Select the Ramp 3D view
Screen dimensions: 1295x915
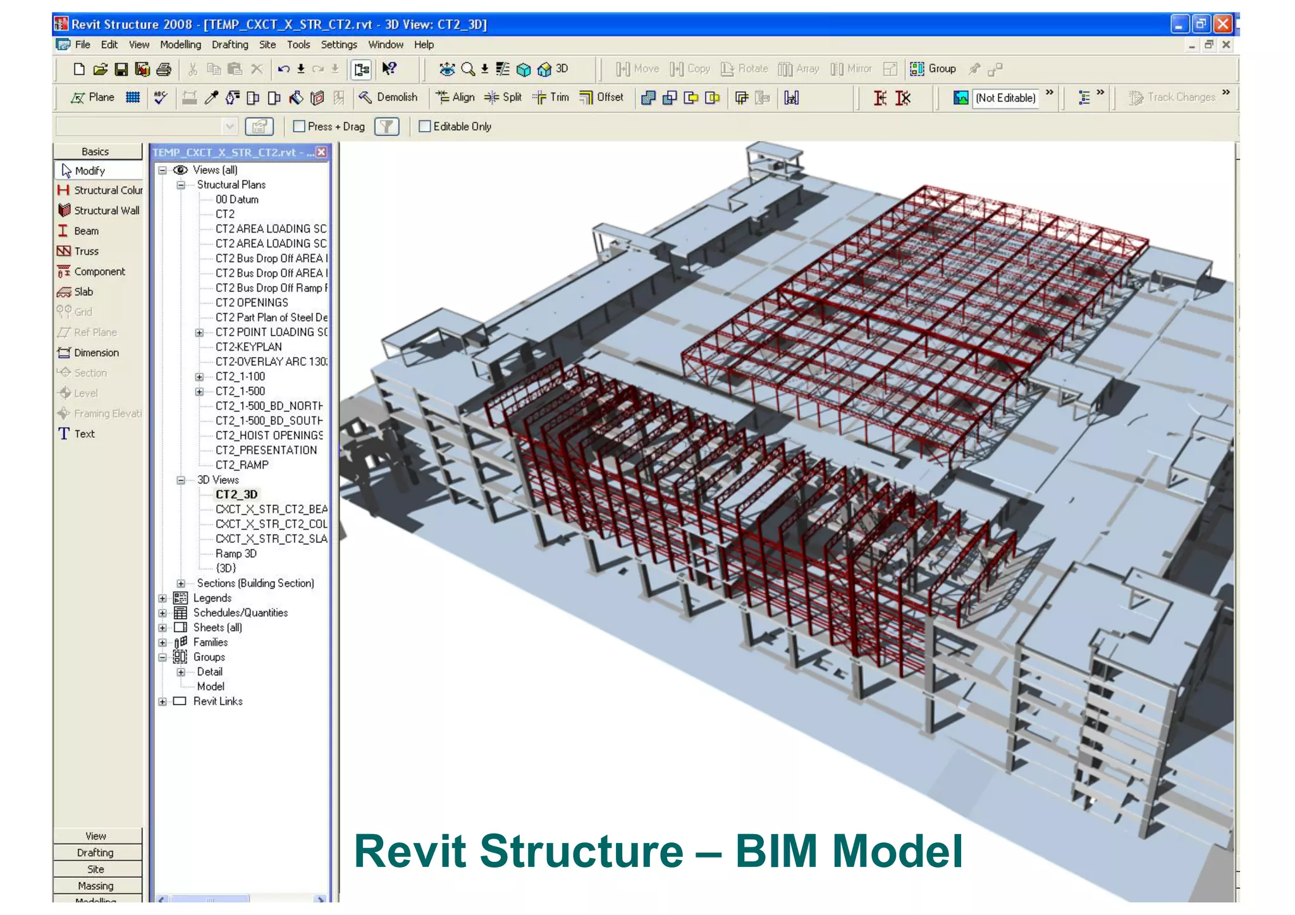(236, 554)
